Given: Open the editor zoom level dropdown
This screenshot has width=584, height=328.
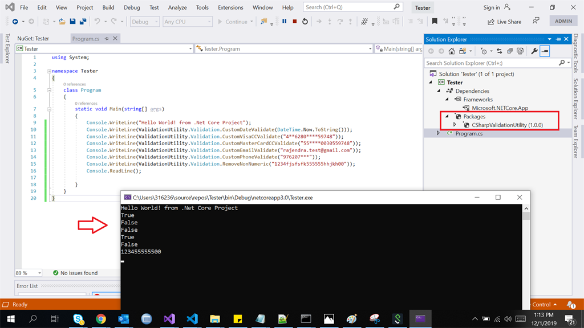Looking at the screenshot, I should (39, 273).
